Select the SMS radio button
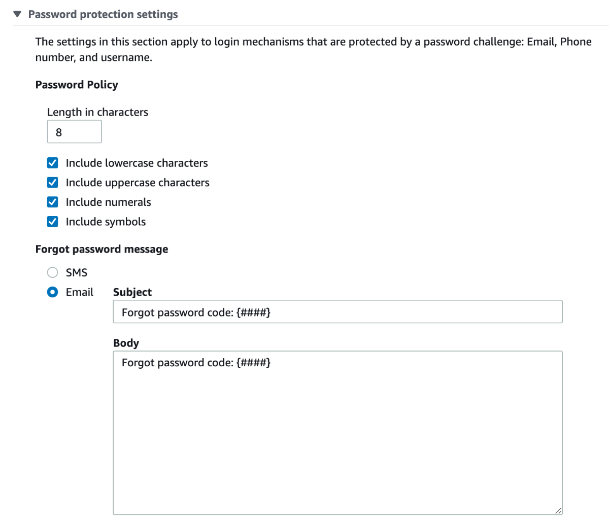 coord(52,272)
